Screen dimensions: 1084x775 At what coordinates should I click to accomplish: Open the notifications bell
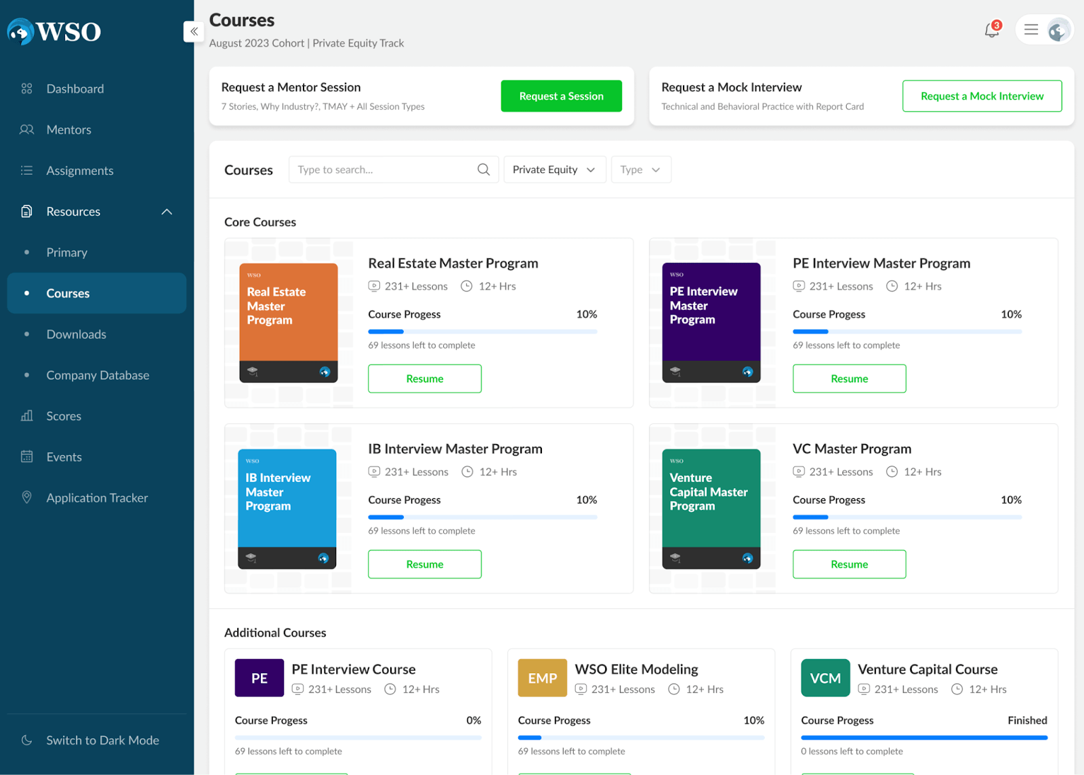(x=992, y=30)
